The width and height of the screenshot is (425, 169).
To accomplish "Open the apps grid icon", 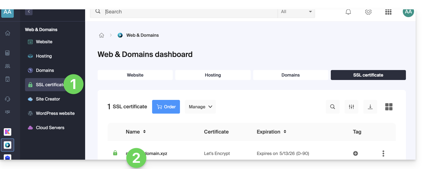I will (x=388, y=12).
